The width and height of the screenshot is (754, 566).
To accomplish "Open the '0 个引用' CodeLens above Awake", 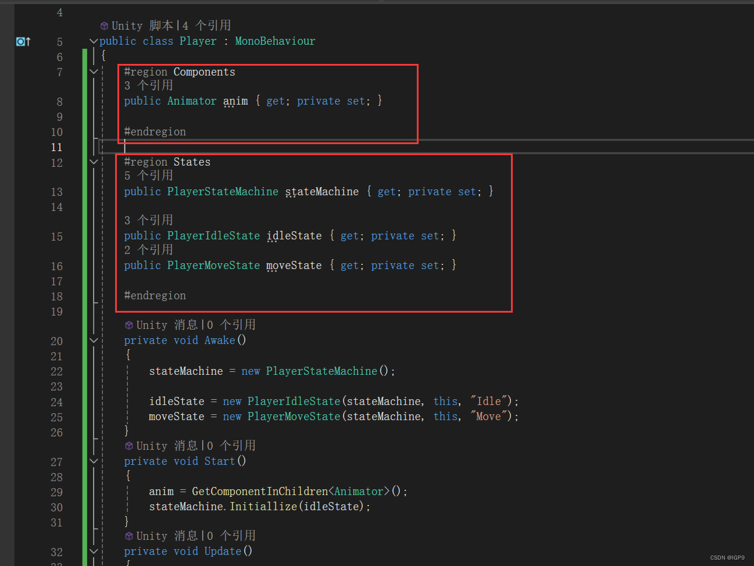I will click(231, 325).
